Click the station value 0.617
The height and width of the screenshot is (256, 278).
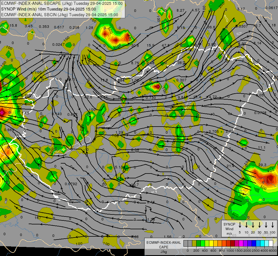pos(59,27)
